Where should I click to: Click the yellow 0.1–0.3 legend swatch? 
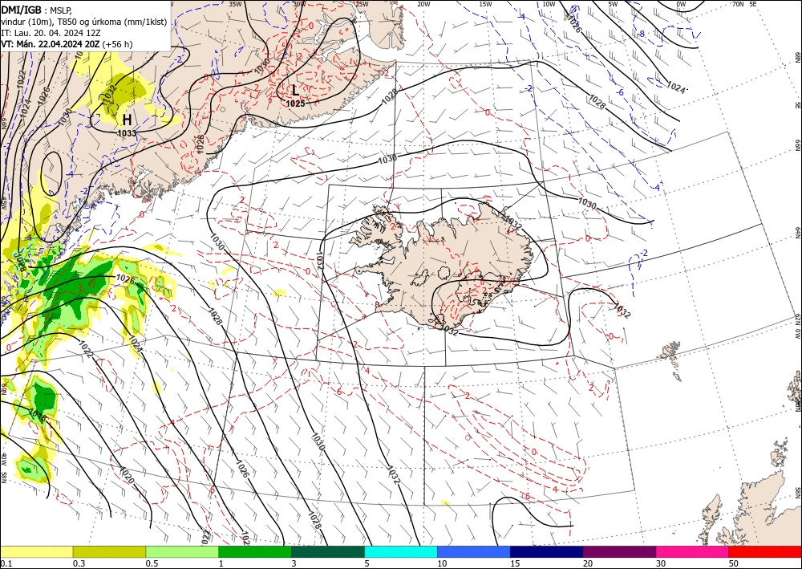[36, 551]
